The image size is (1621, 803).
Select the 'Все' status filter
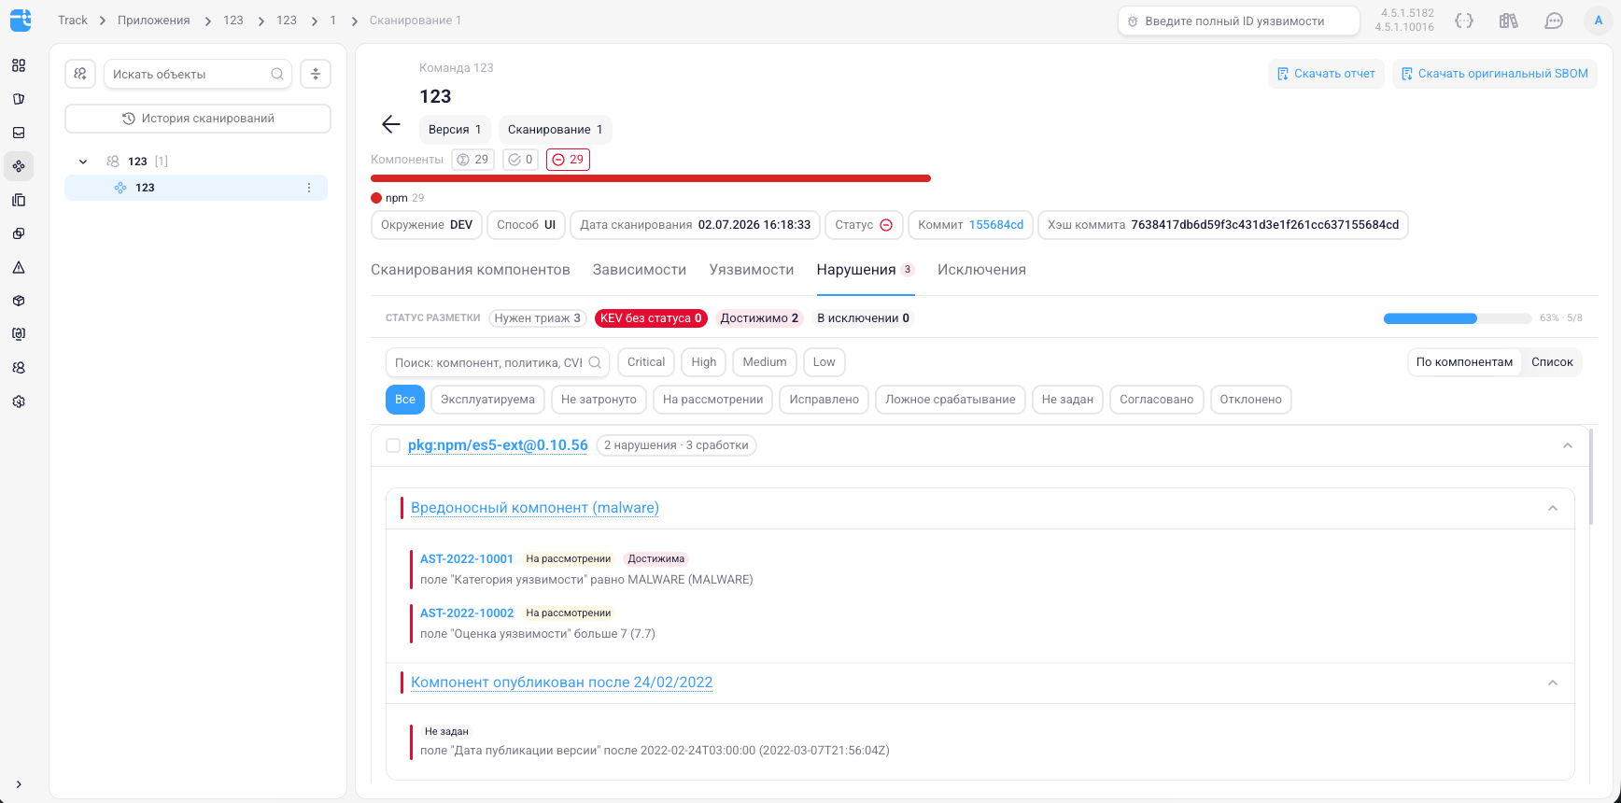point(405,400)
